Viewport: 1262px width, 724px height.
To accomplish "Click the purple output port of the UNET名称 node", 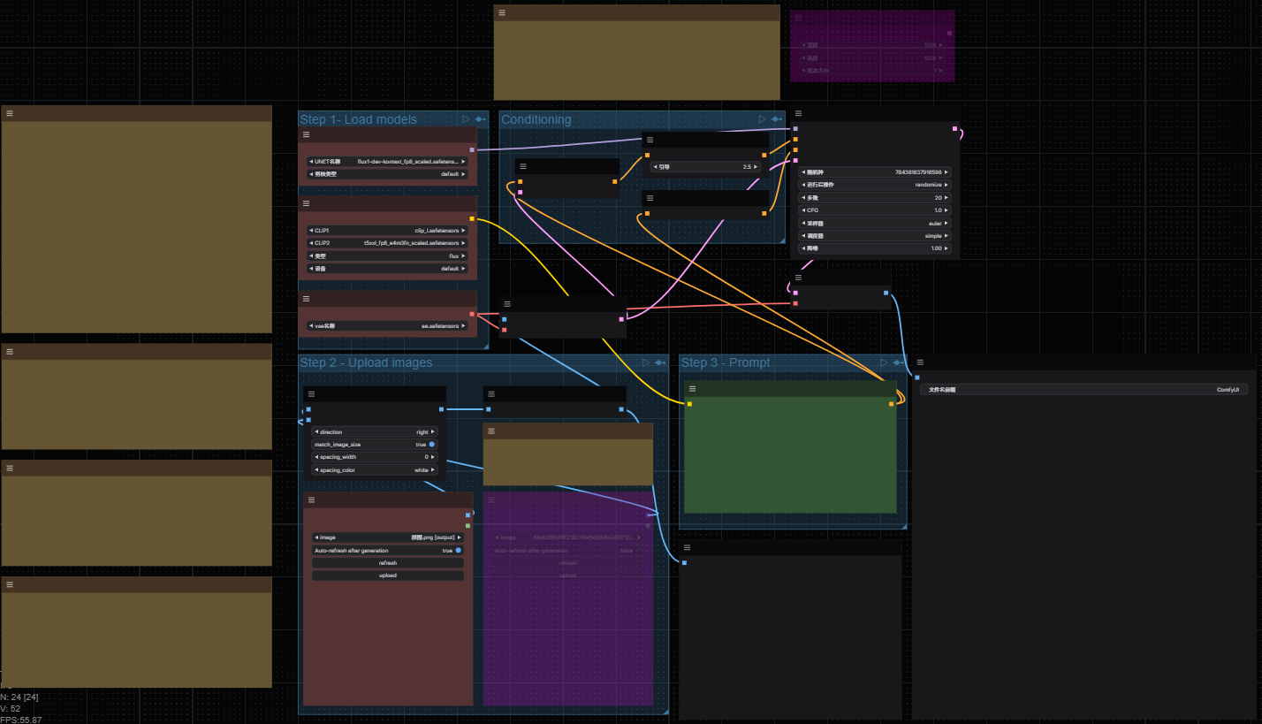I will 472,150.
